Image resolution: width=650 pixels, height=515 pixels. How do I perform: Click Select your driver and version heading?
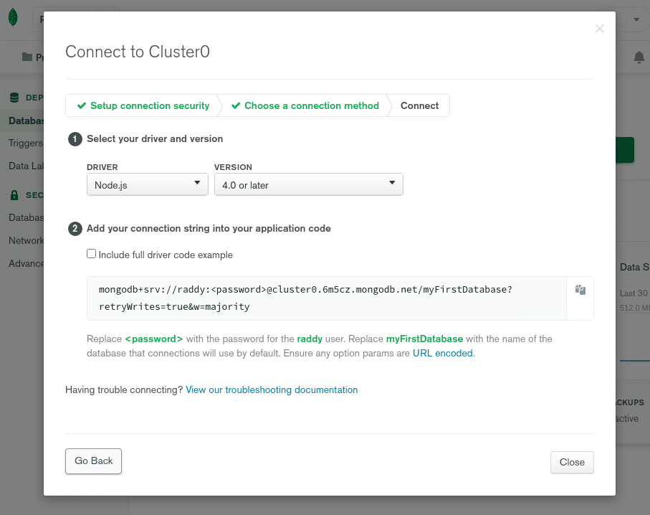pyautogui.click(x=155, y=138)
